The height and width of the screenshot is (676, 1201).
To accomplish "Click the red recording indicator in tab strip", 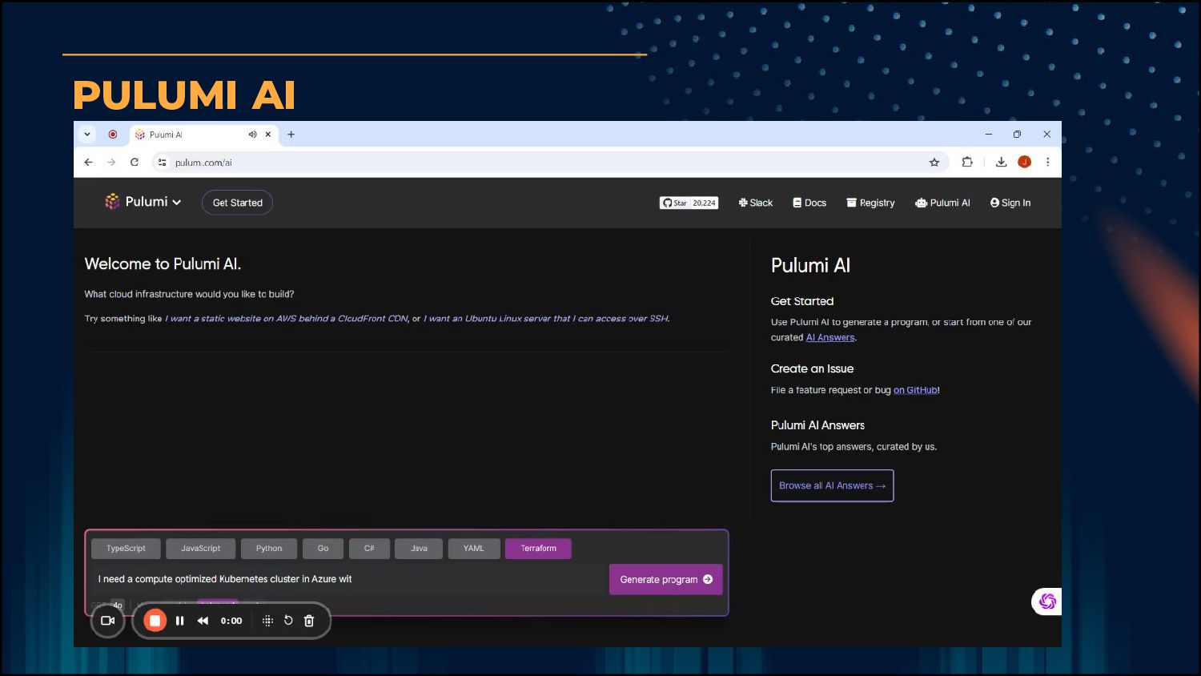I will tap(113, 135).
